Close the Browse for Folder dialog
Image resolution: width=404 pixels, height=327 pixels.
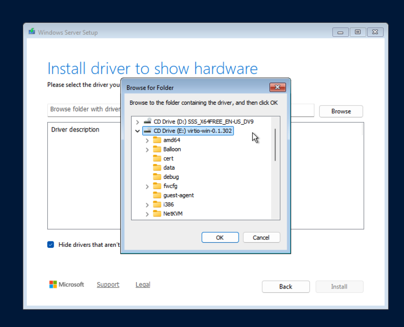coord(278,87)
